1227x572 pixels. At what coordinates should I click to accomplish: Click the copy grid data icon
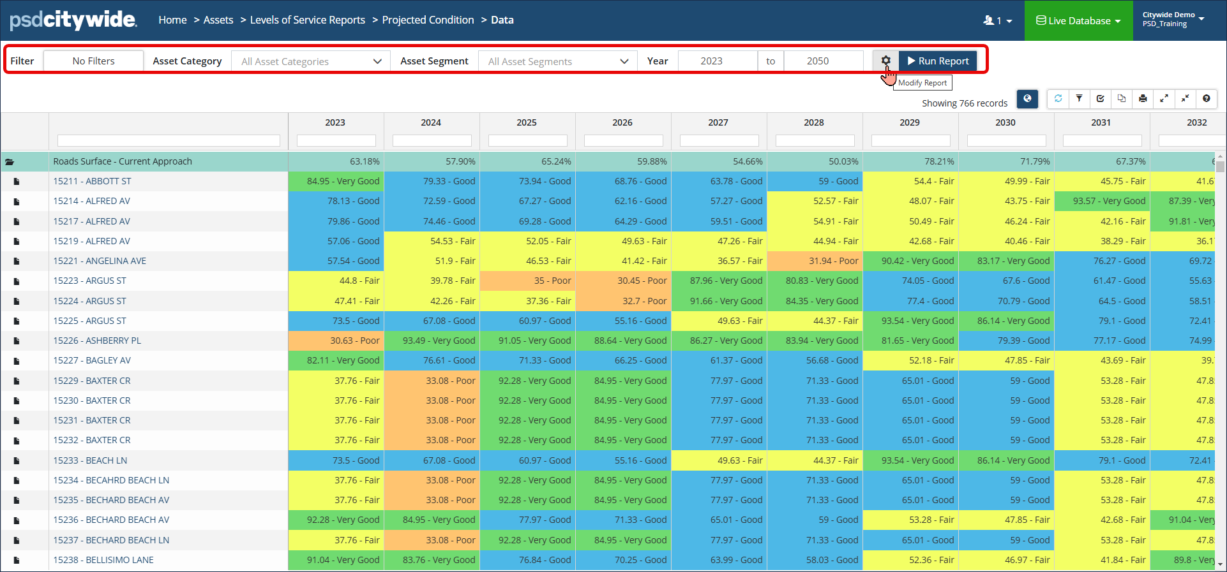[x=1122, y=99]
